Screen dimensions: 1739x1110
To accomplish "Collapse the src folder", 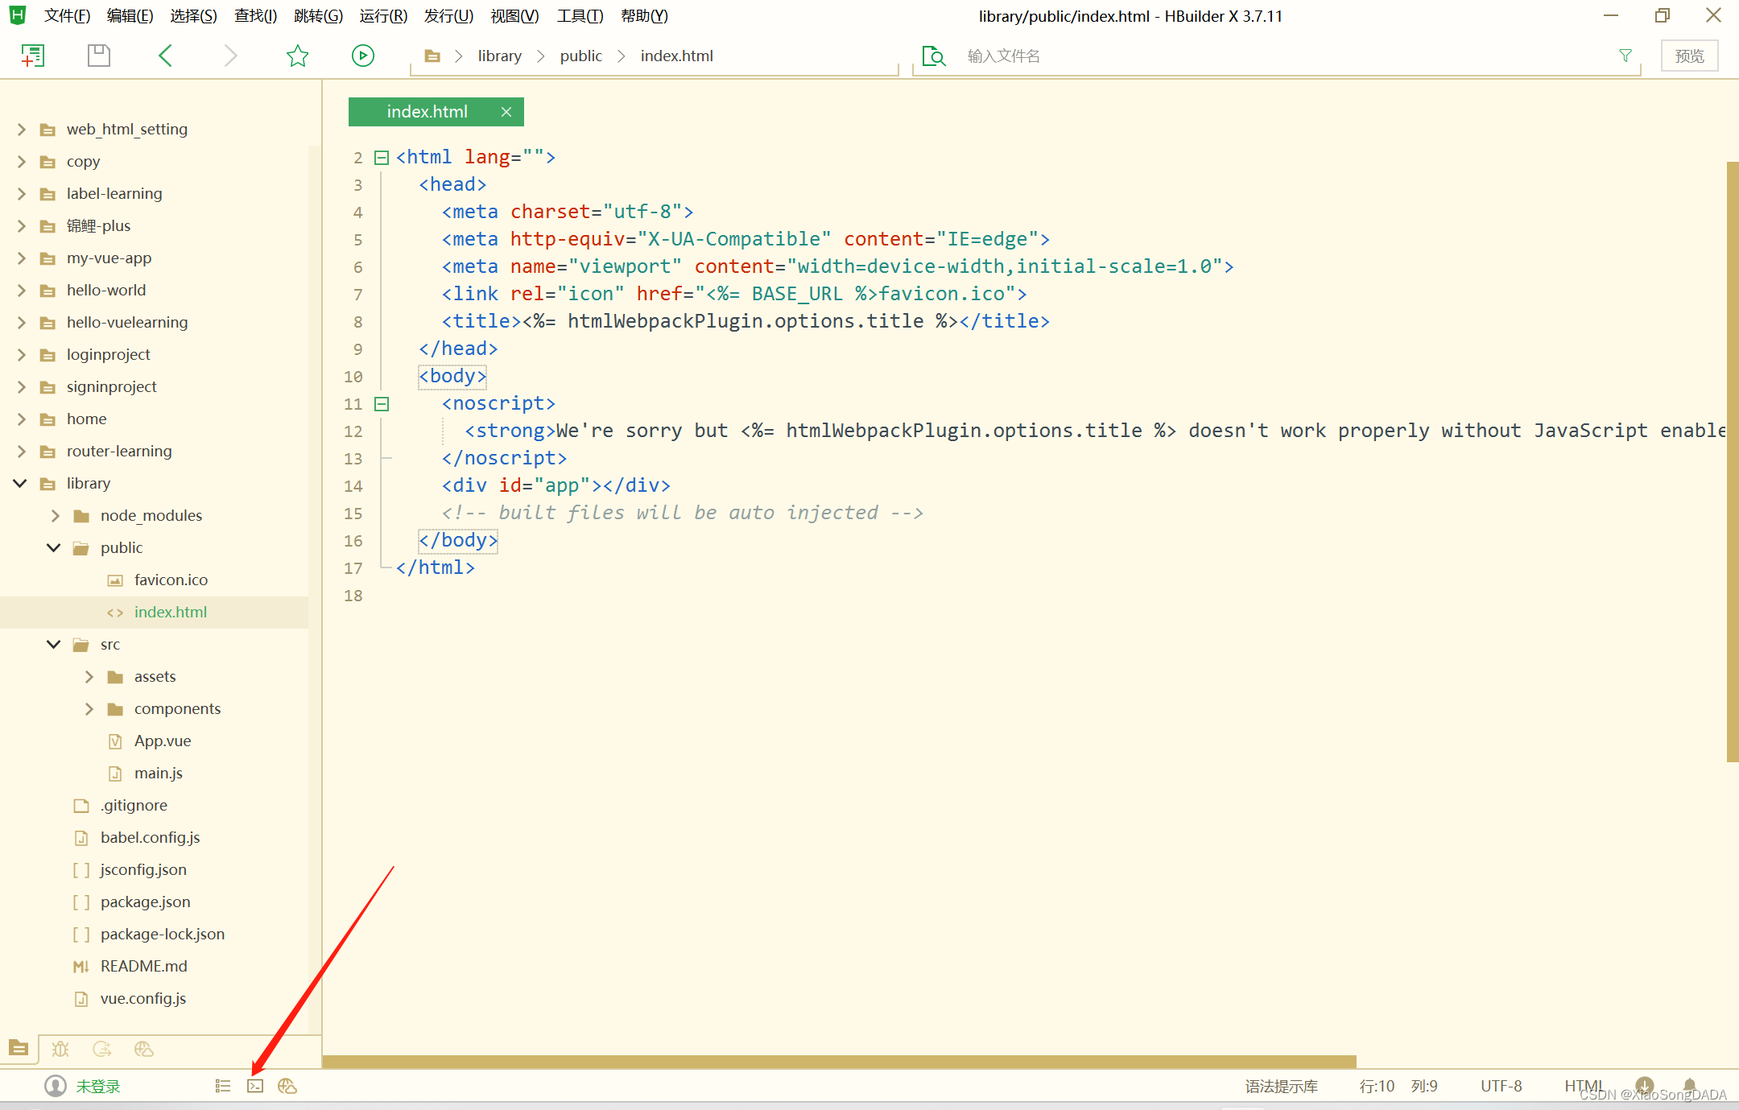I will point(54,644).
